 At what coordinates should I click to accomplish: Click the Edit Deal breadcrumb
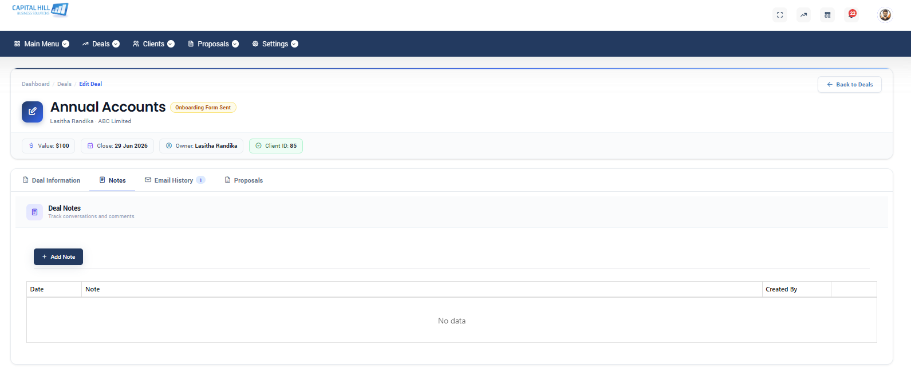click(90, 84)
